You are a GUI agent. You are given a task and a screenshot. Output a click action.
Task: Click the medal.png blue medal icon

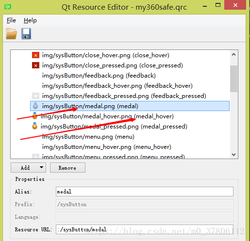click(x=35, y=106)
